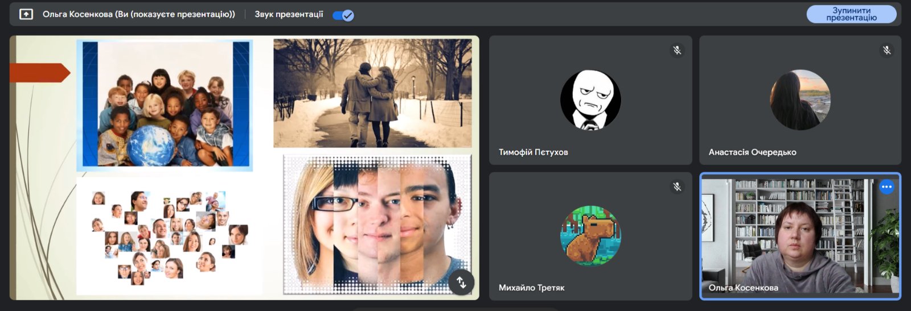Screen dimensions: 911x311
Task: Click Михайло Третяк's capybara pixel avatar
Action: pyautogui.click(x=590, y=236)
